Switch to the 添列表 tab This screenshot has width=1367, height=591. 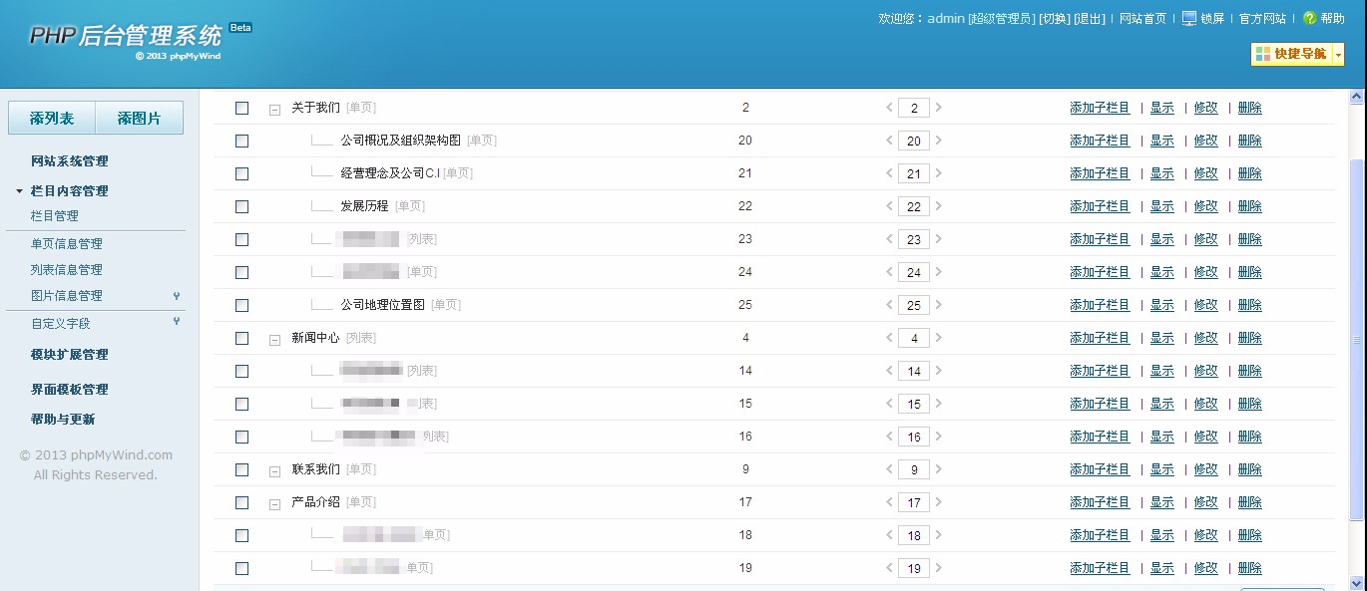click(51, 117)
